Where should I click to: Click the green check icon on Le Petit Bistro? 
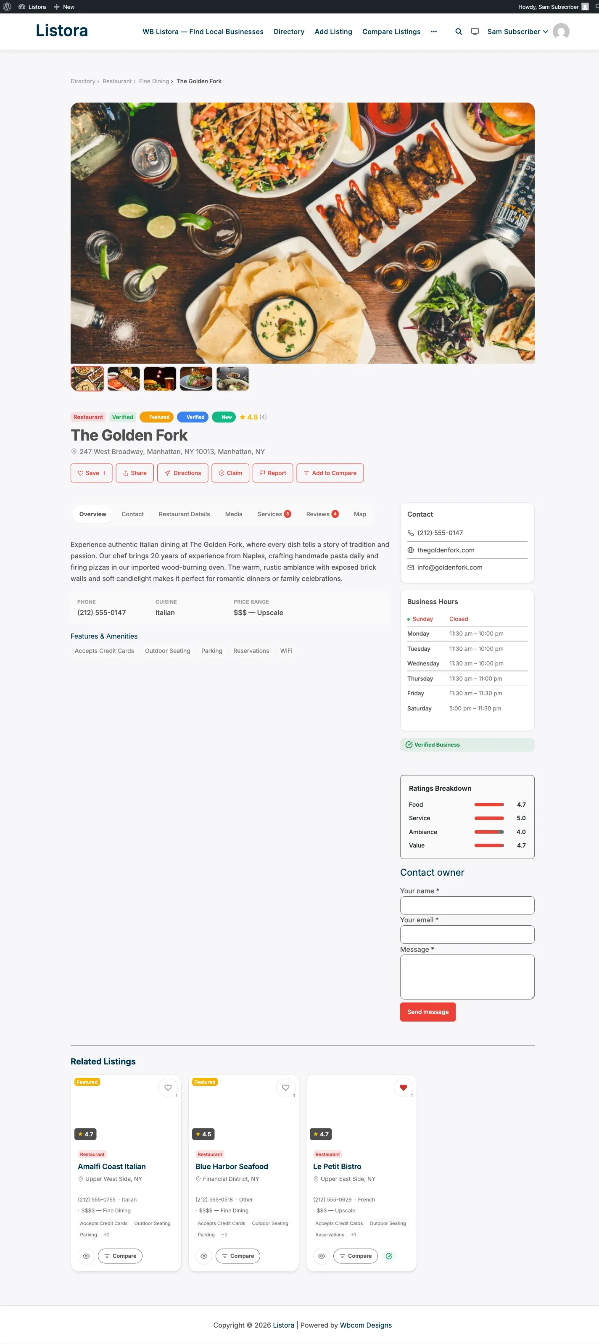[389, 1256]
